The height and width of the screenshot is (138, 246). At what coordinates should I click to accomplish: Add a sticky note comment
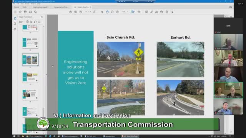coord(146,12)
